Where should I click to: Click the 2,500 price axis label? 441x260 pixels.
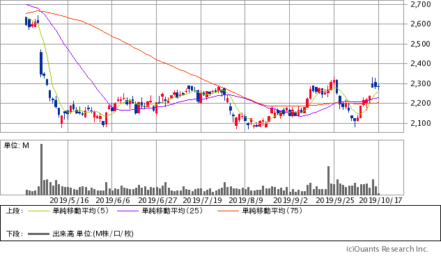coord(421,44)
